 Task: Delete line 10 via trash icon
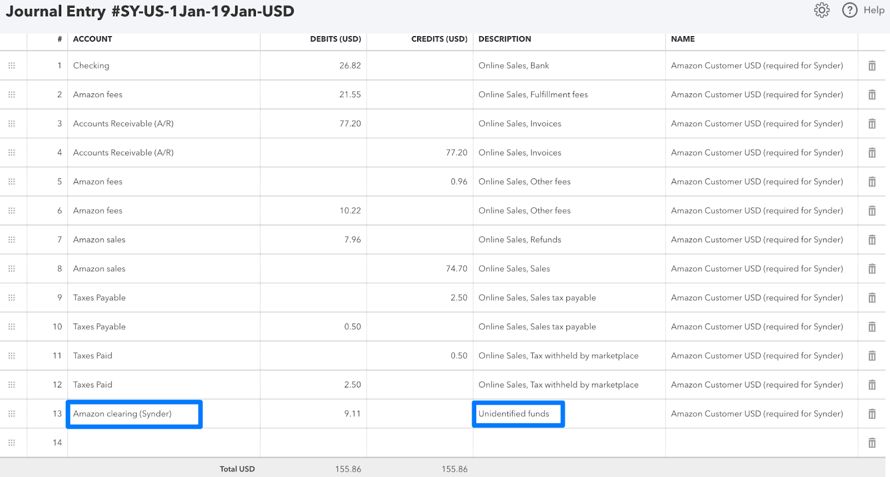click(872, 327)
